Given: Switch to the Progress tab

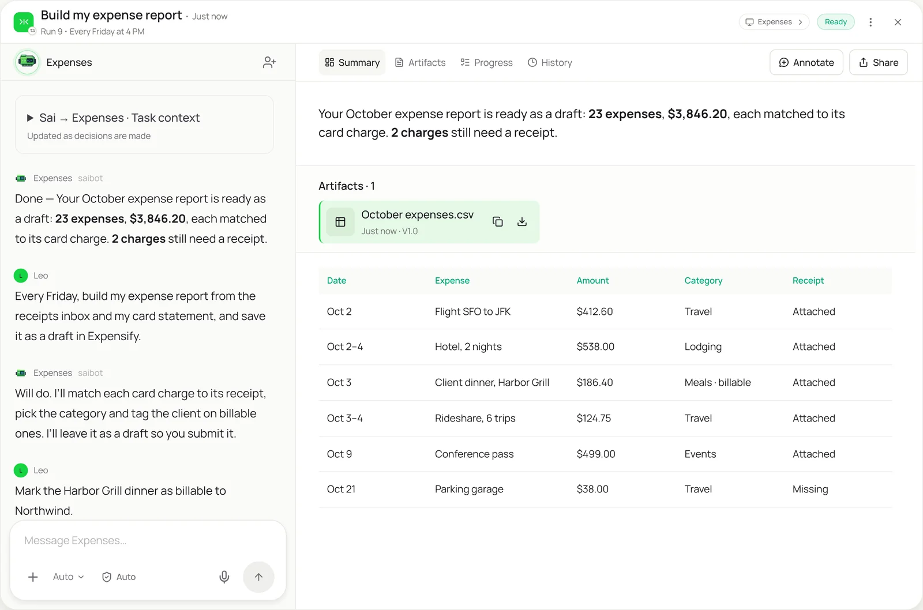Looking at the screenshot, I should point(486,62).
